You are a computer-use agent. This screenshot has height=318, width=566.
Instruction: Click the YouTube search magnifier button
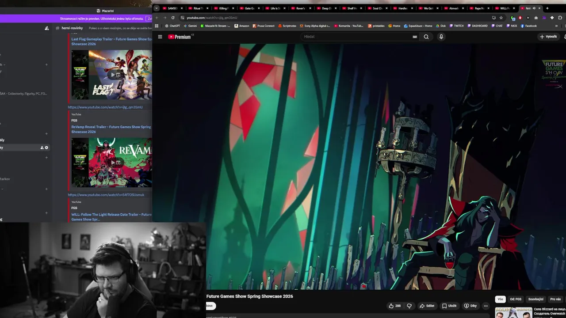click(x=426, y=37)
